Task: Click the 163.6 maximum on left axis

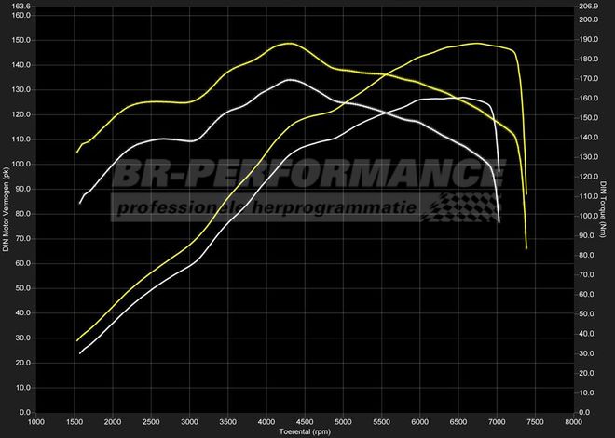Action: pyautogui.click(x=20, y=7)
